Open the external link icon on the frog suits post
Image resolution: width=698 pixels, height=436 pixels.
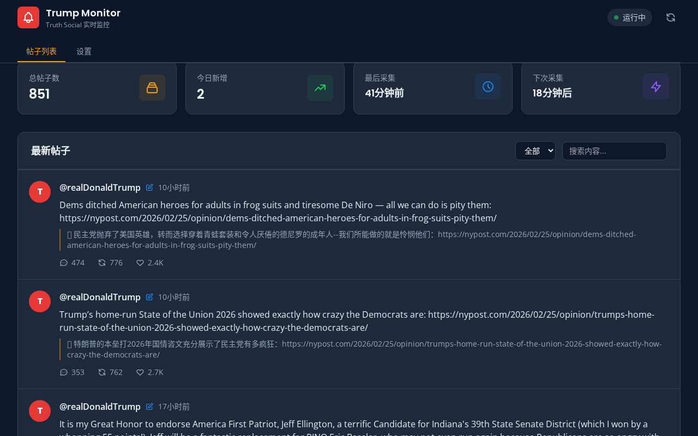149,187
